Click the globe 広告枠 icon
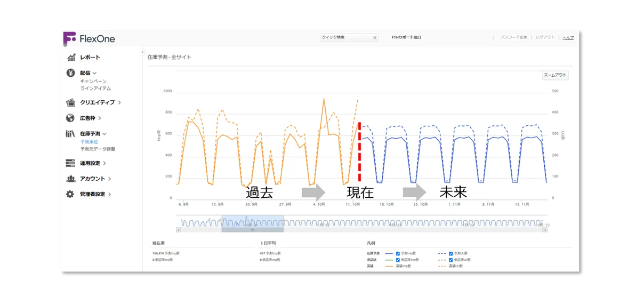 pyautogui.click(x=70, y=118)
